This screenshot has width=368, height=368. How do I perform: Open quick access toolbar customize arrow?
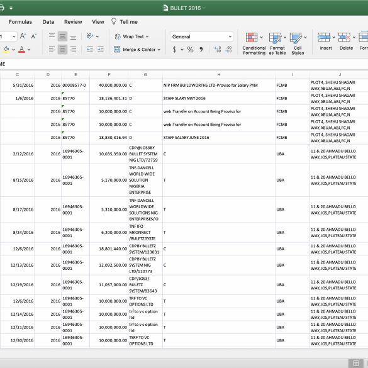(11, 8)
